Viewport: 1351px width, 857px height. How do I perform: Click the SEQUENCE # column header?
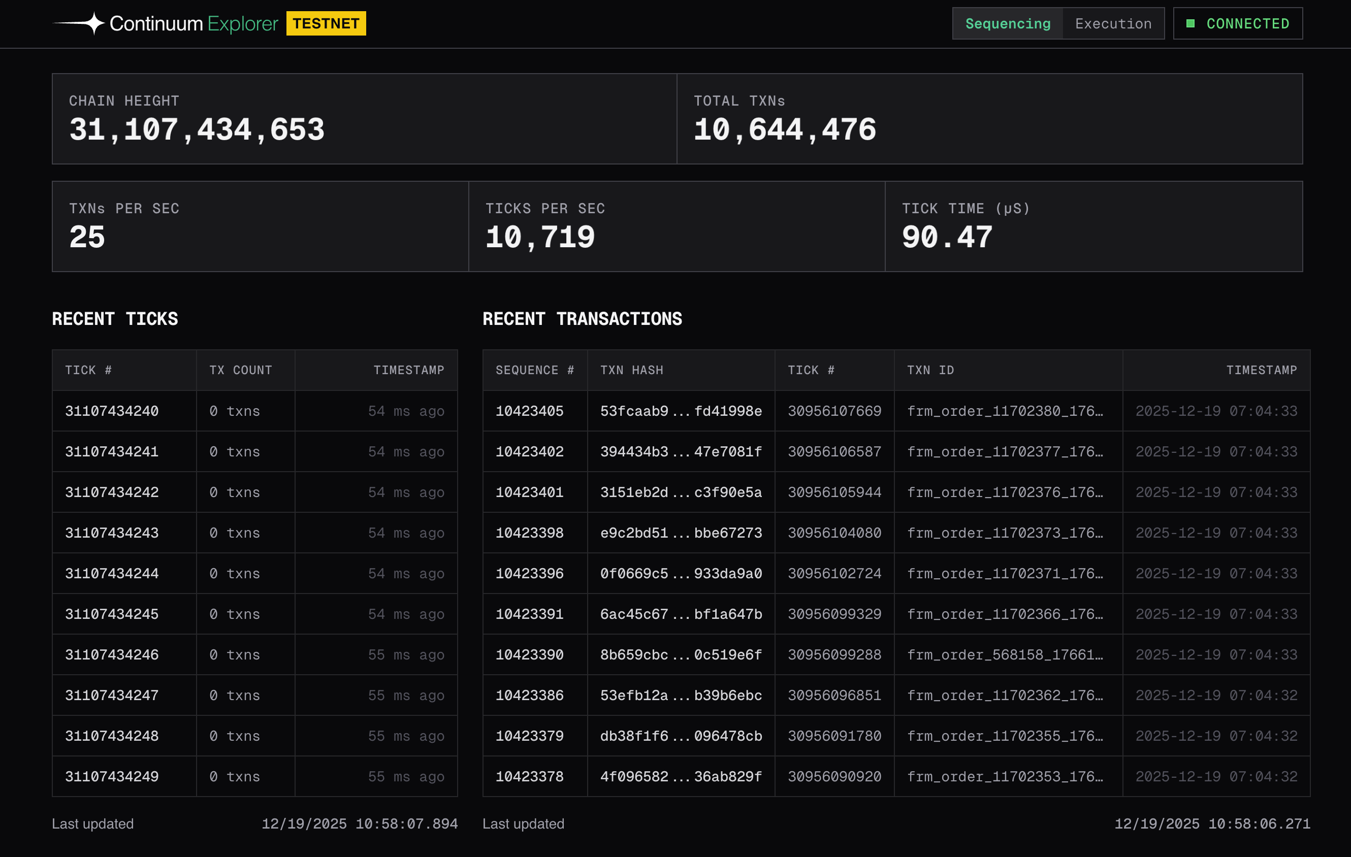click(x=534, y=370)
